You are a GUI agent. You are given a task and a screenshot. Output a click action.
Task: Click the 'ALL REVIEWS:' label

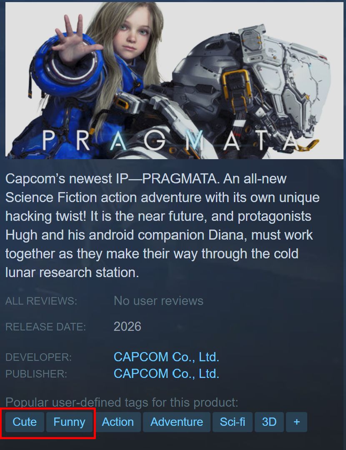41,301
